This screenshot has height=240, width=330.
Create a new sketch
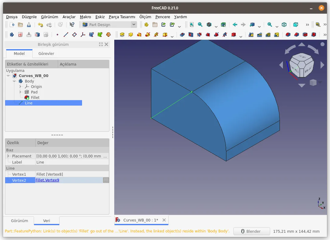20,35
